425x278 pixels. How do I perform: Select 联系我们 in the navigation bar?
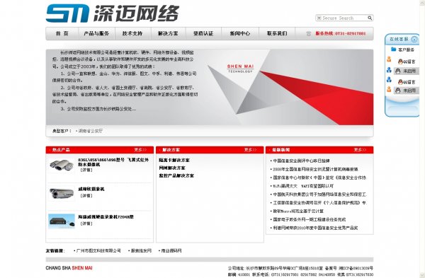[277, 33]
